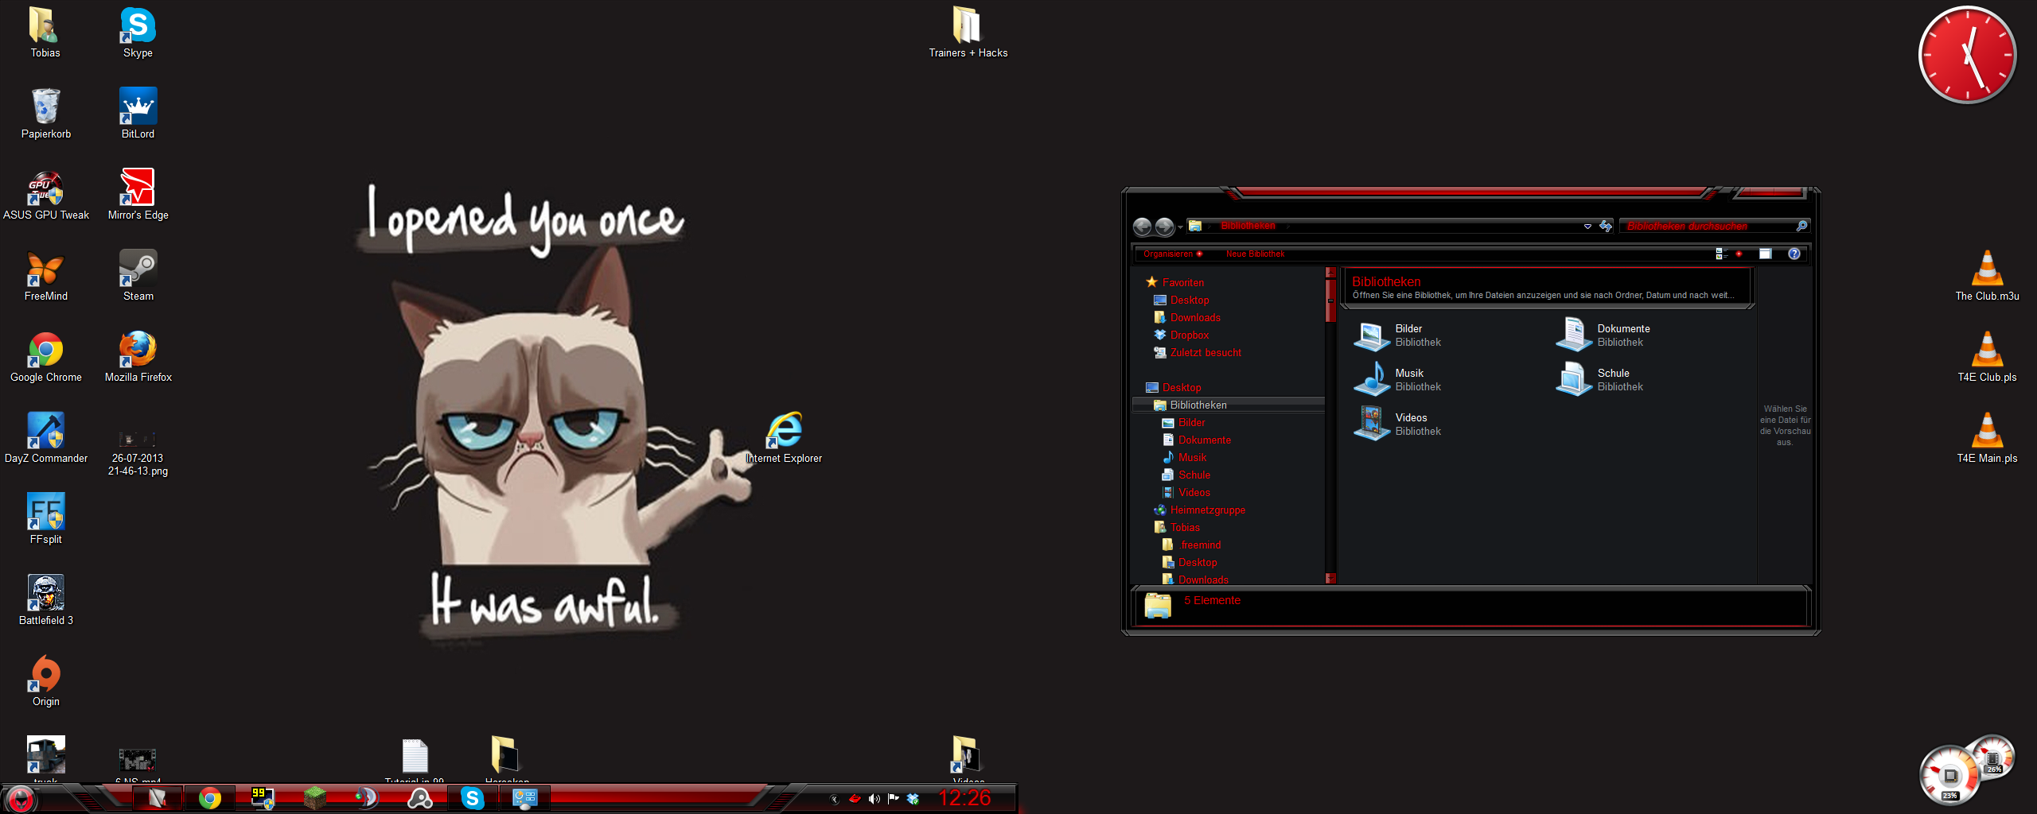Launch BitLord from the desktop

pos(138,114)
